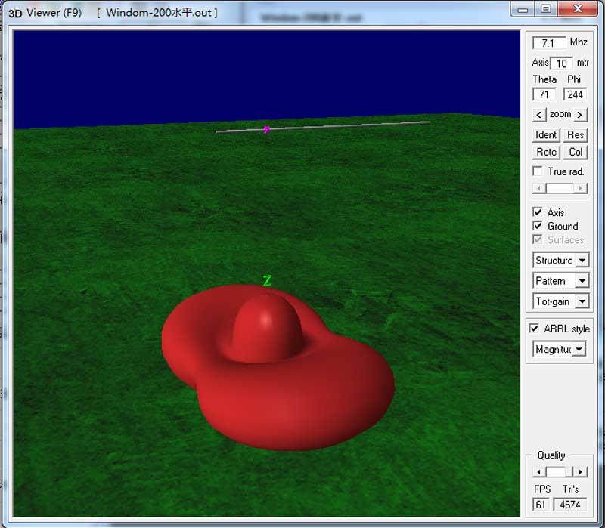Image resolution: width=605 pixels, height=528 pixels.
Task: Click the zoom in right arrow button
Action: pos(580,115)
